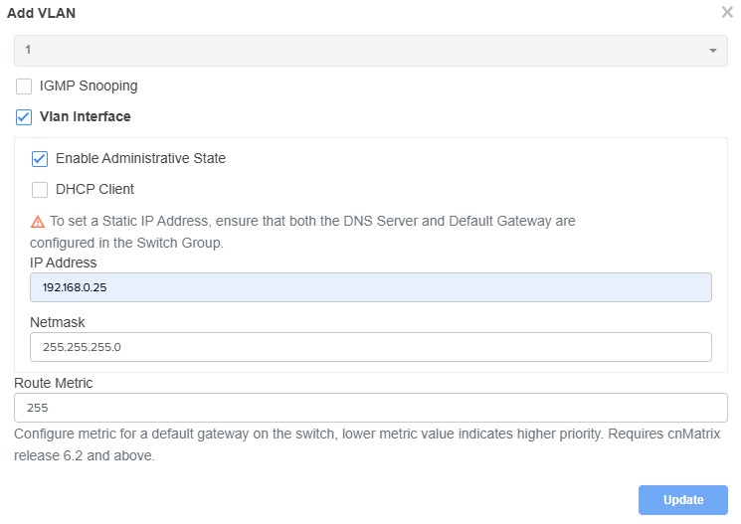Enable the IGMP Snooping checkbox
The width and height of the screenshot is (741, 524).
coord(24,87)
